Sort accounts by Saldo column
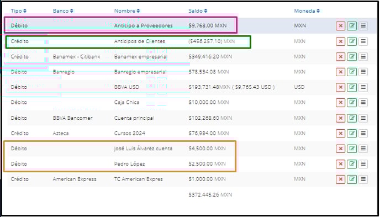380x217 pixels. click(x=198, y=11)
